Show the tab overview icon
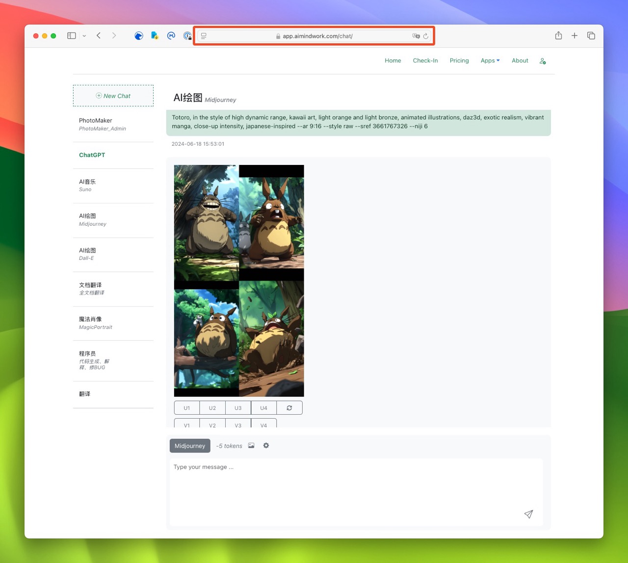 tap(591, 36)
